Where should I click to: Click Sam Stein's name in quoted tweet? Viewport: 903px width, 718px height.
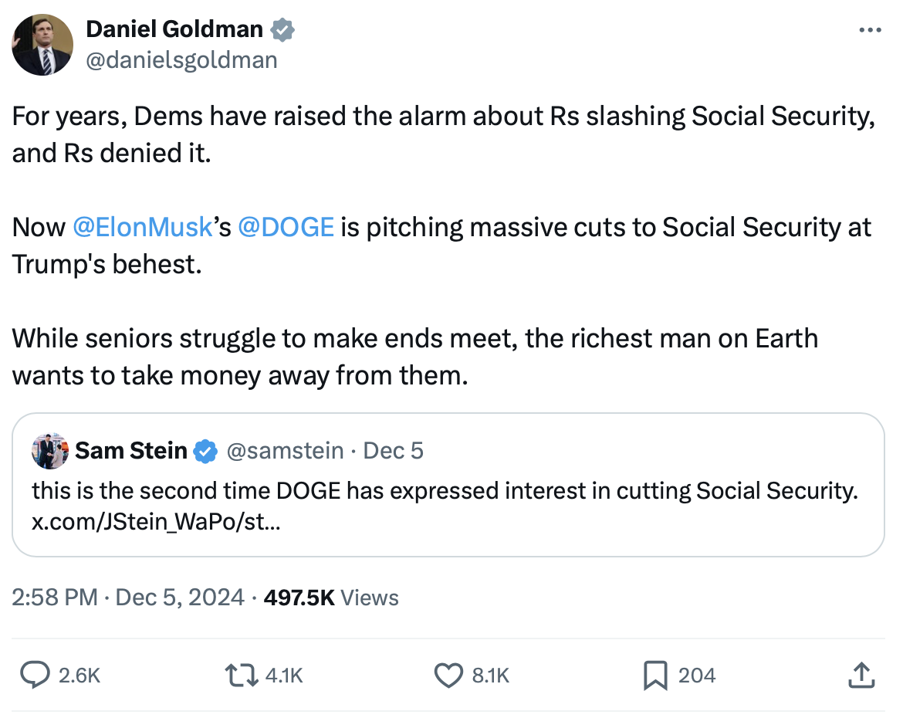click(131, 450)
